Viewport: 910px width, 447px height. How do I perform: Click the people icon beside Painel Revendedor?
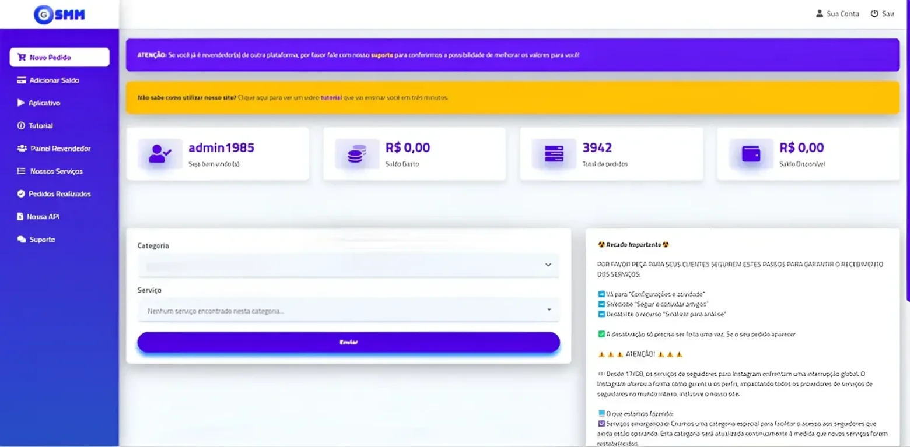click(22, 149)
